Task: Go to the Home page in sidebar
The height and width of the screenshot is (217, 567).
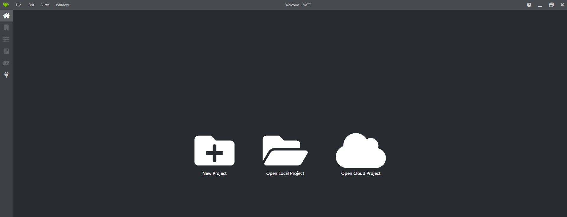Action: pyautogui.click(x=6, y=16)
